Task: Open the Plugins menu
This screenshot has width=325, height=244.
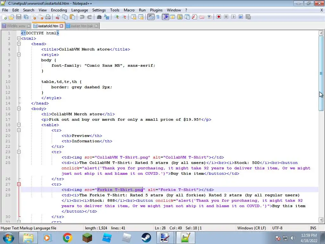Action: pos(156,10)
